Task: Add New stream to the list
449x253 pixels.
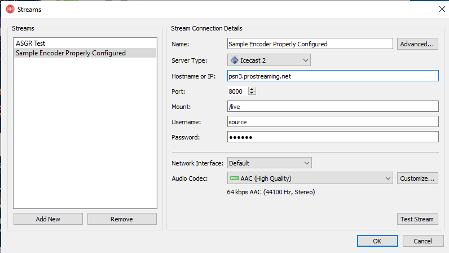Action: (x=48, y=219)
